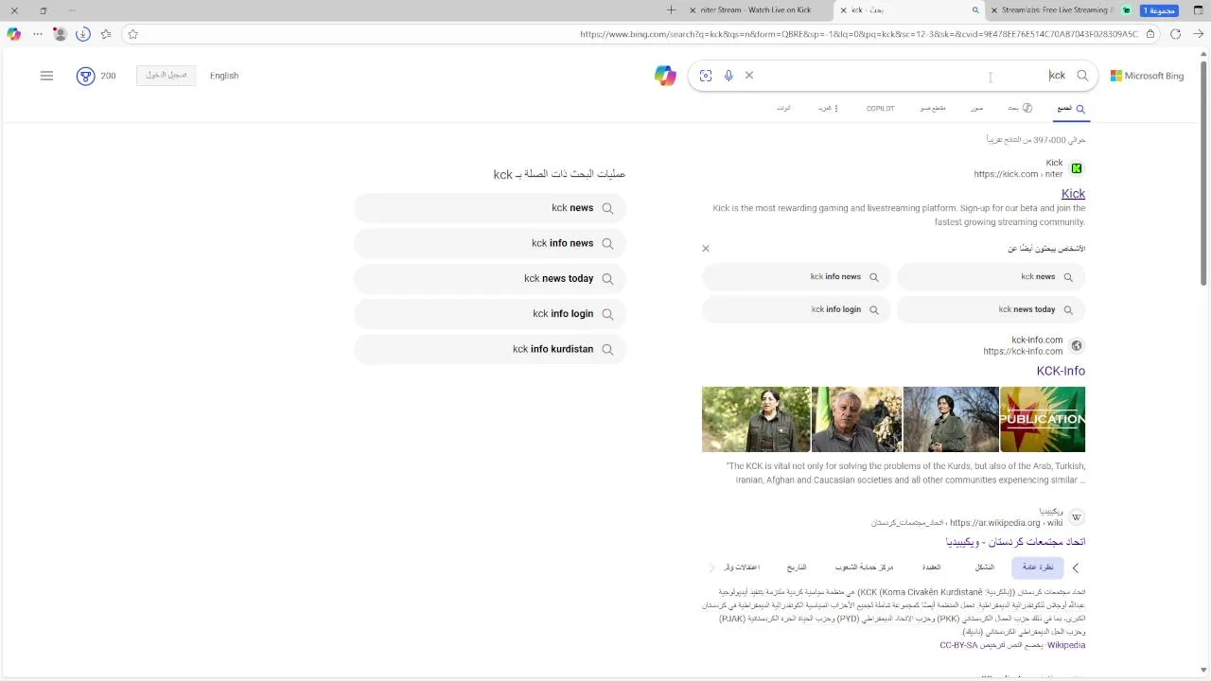
Task: Open Microsoft Rewards medal icon
Action: [85, 76]
